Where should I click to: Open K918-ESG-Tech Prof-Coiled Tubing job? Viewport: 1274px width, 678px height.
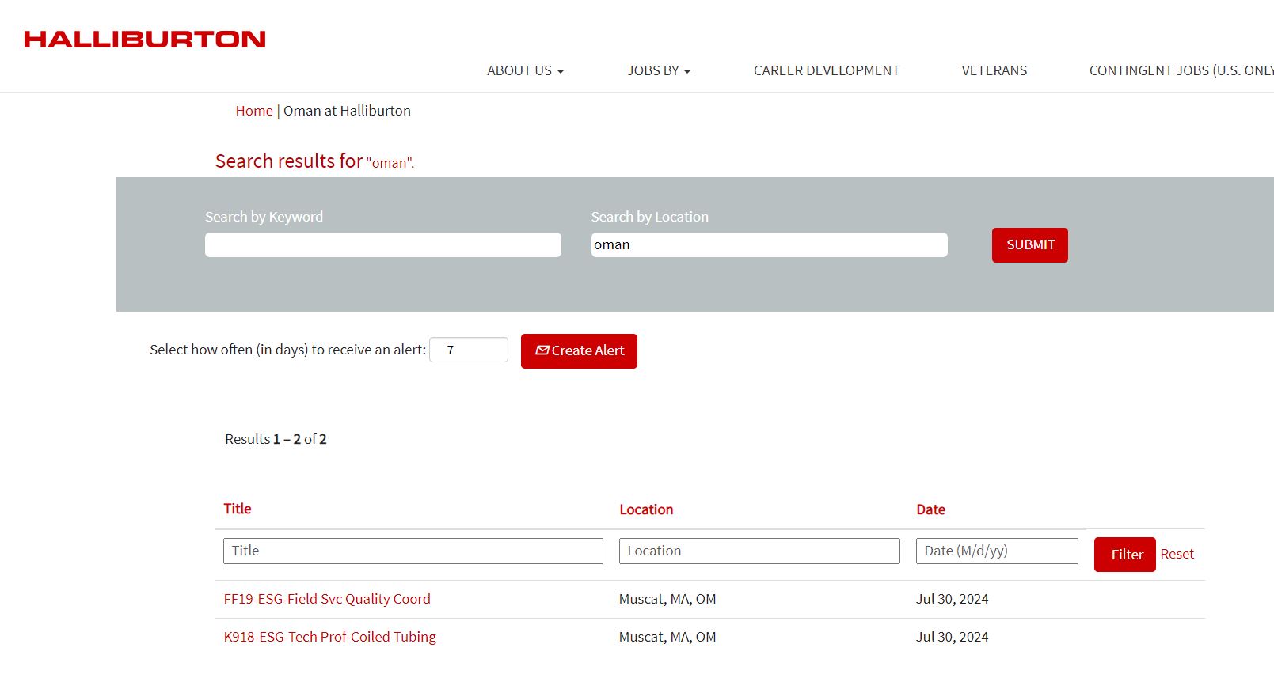(330, 637)
